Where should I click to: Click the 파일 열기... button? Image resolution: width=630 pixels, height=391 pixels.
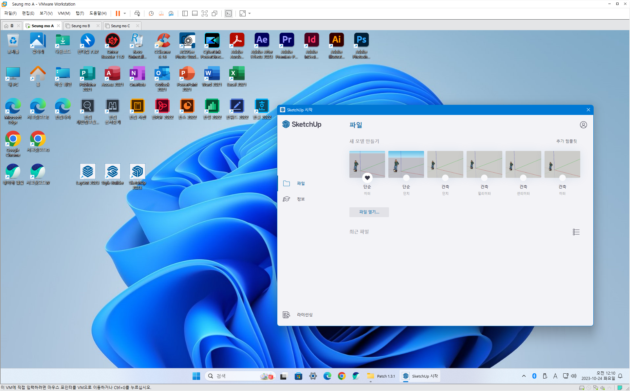tap(369, 212)
